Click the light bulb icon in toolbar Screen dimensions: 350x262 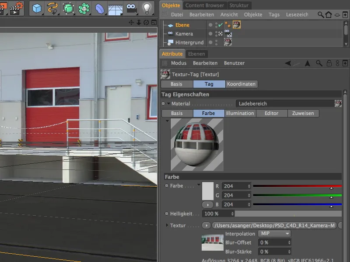click(x=147, y=7)
